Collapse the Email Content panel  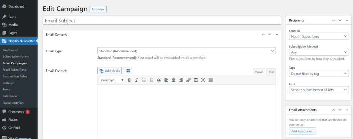coord(277,35)
